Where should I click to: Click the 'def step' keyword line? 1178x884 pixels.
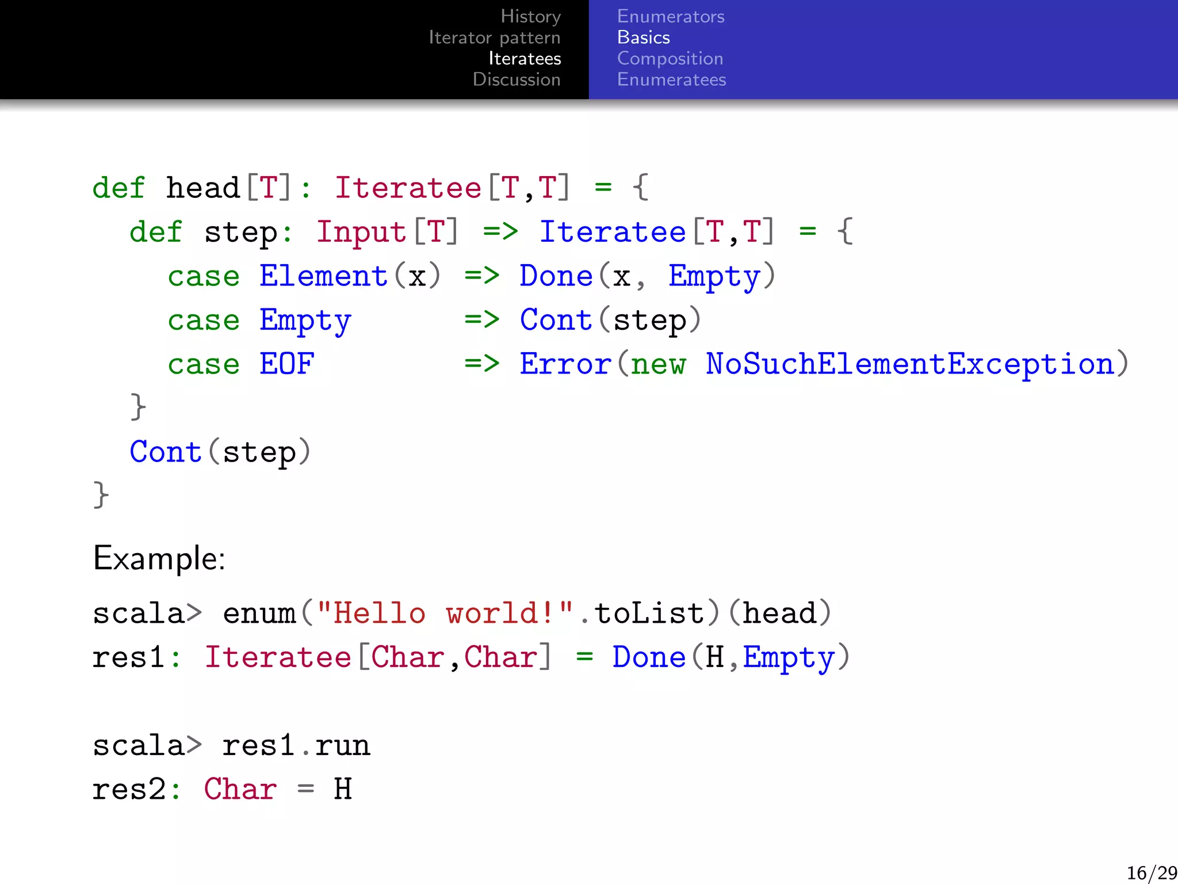[491, 232]
